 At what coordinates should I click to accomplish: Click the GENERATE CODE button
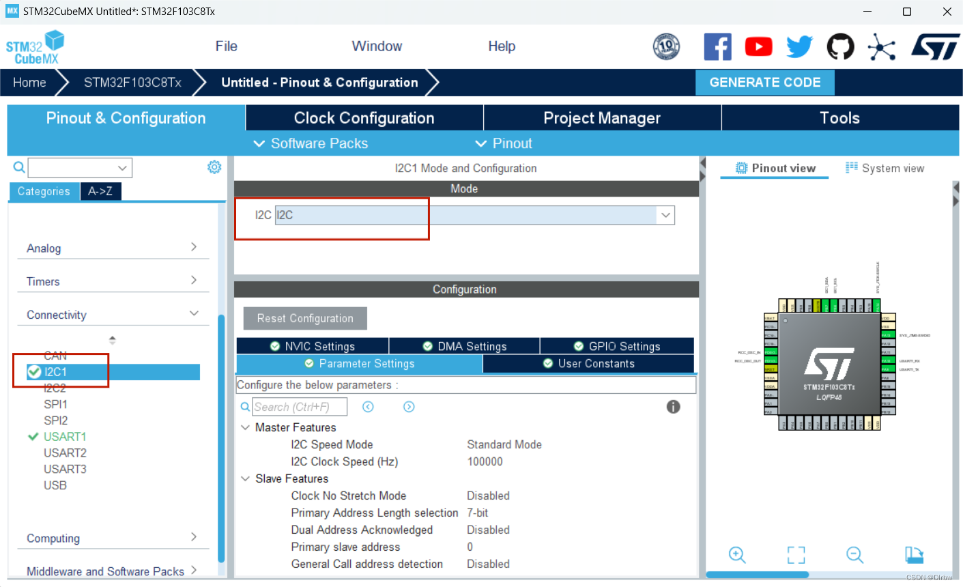[765, 83]
